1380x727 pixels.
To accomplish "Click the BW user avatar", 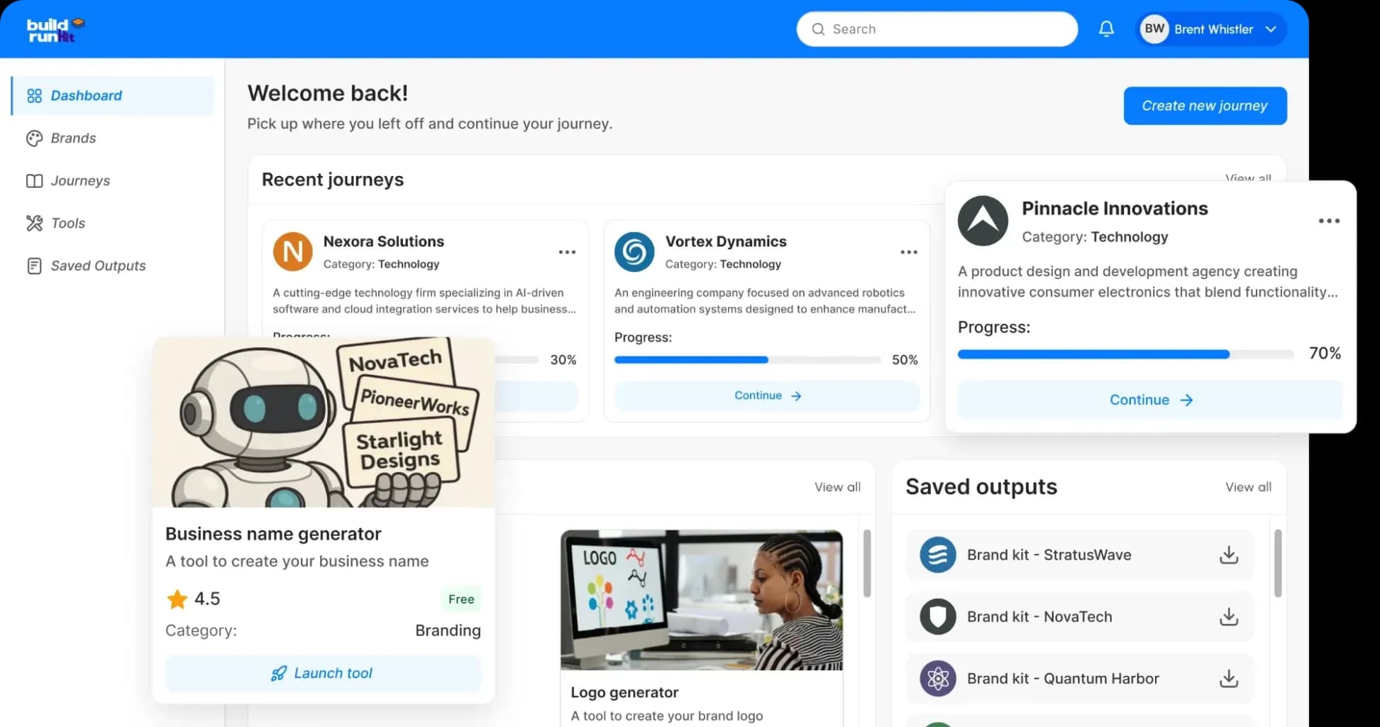I will point(1154,29).
